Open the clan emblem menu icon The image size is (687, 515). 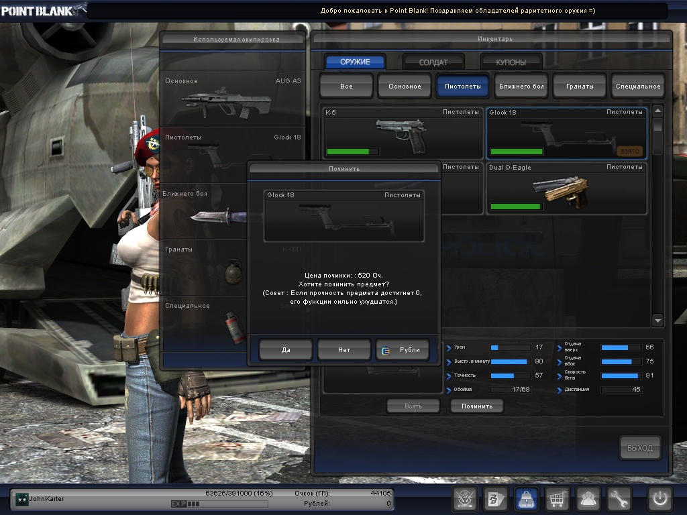[x=464, y=498]
